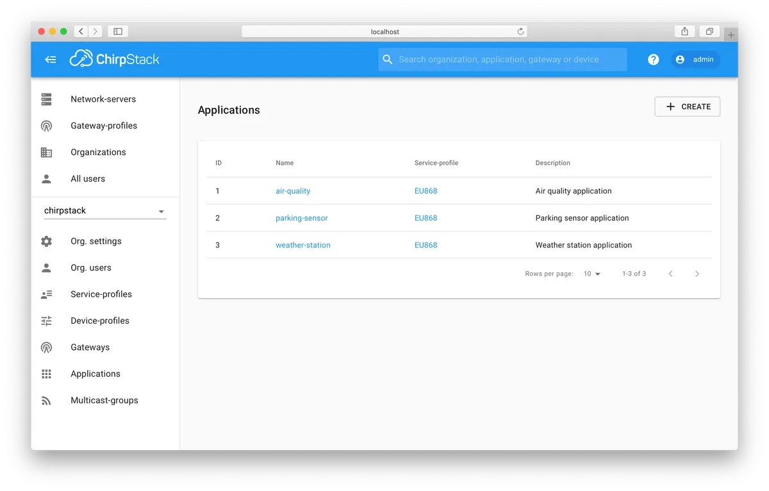Open the help question mark icon
The height and width of the screenshot is (491, 769).
click(x=653, y=59)
